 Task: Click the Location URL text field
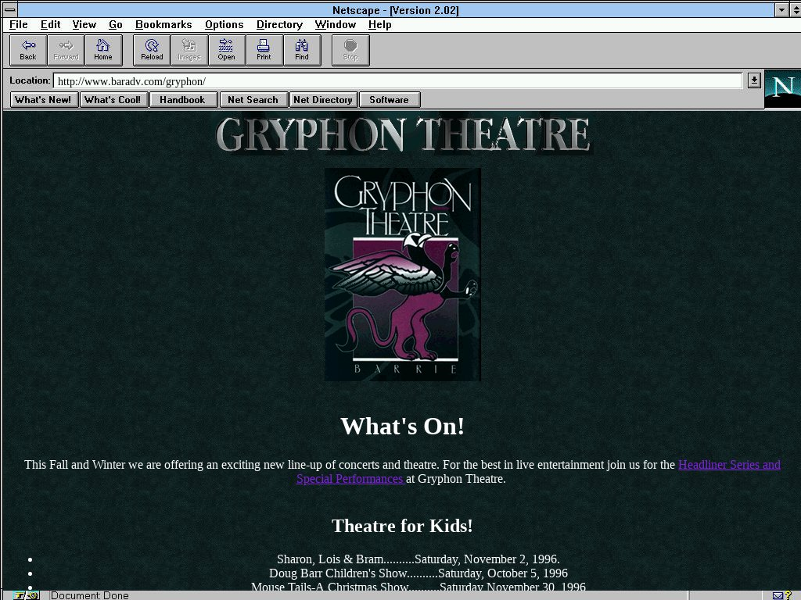[x=397, y=81]
